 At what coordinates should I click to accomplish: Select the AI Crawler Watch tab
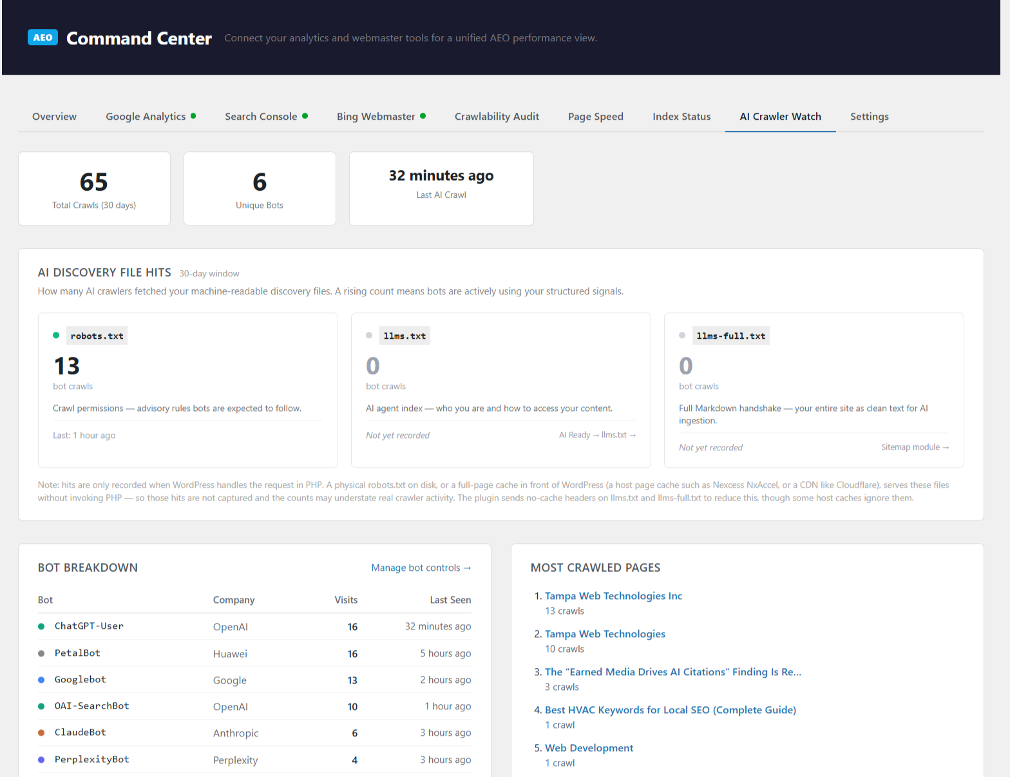(x=780, y=117)
